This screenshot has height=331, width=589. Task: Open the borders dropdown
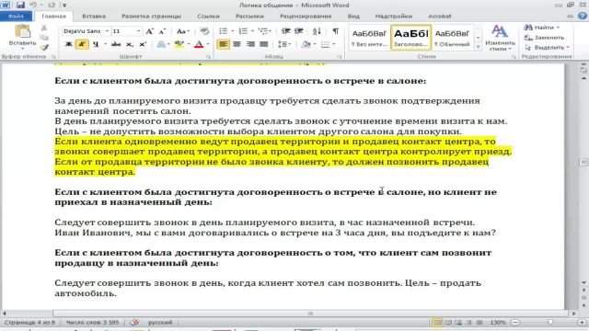[333, 44]
